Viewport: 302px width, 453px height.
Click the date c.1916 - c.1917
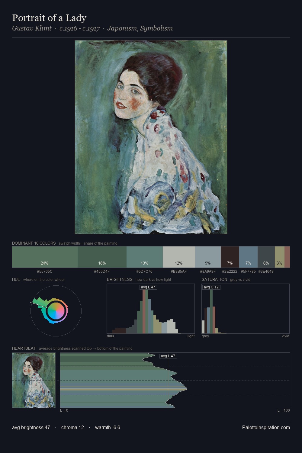[x=80, y=28]
